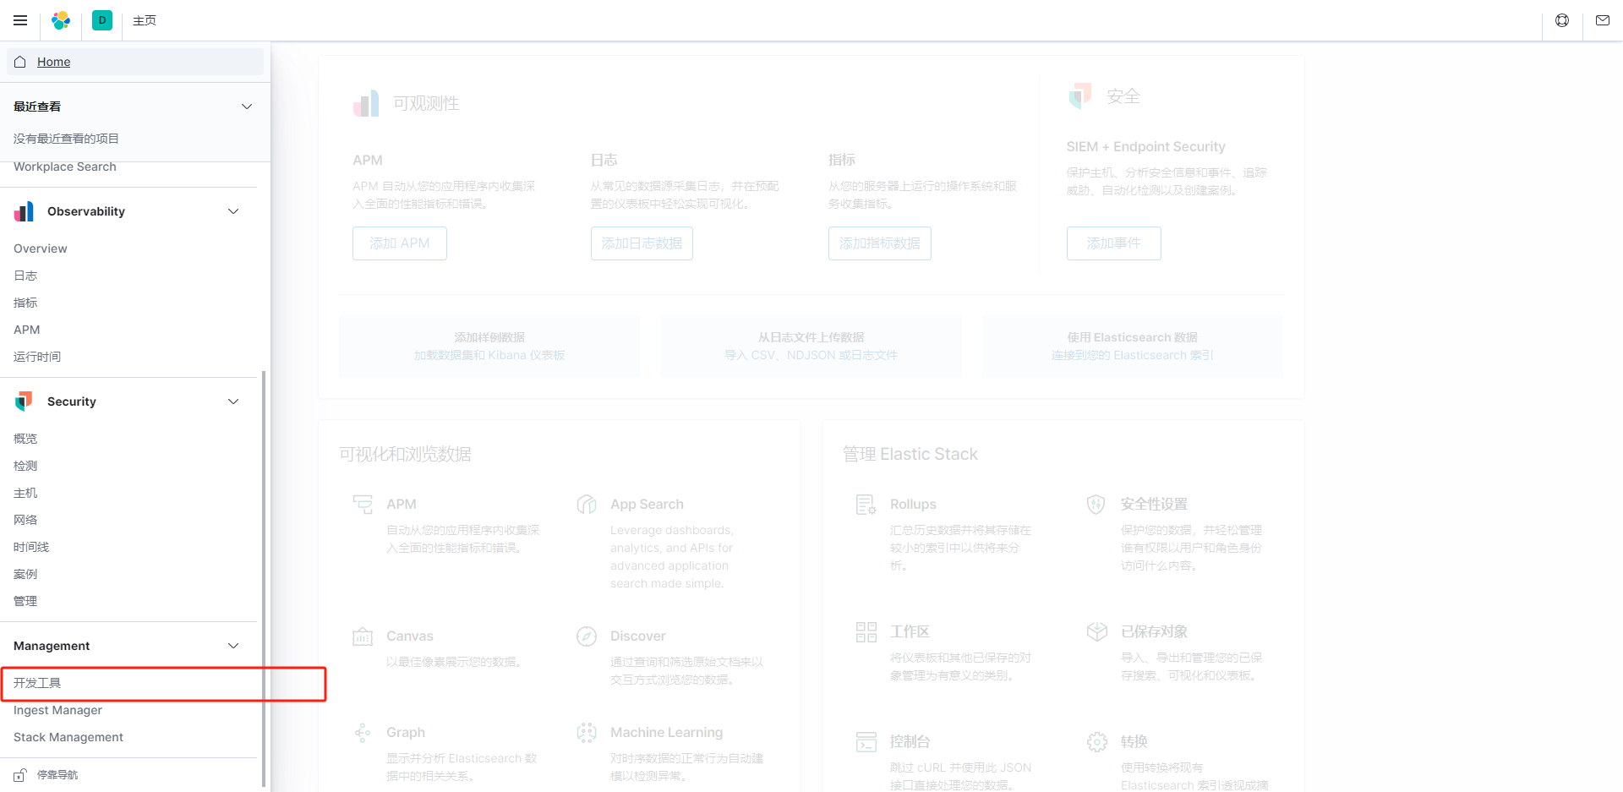Click 停靠导航 to dock navigation

click(x=57, y=774)
